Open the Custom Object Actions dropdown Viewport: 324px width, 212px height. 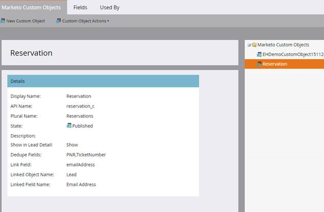[86, 21]
